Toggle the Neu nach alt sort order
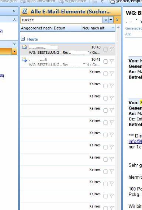The image size is (142, 210). point(98,28)
